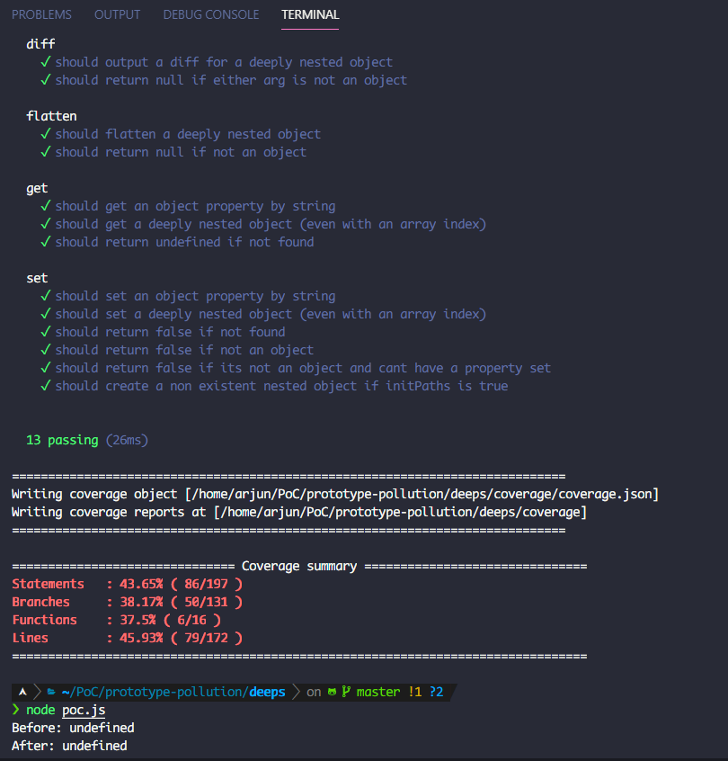Viewport: 728px width, 761px height.
Task: Open the coverage.json path in terminal output
Action: point(422,494)
